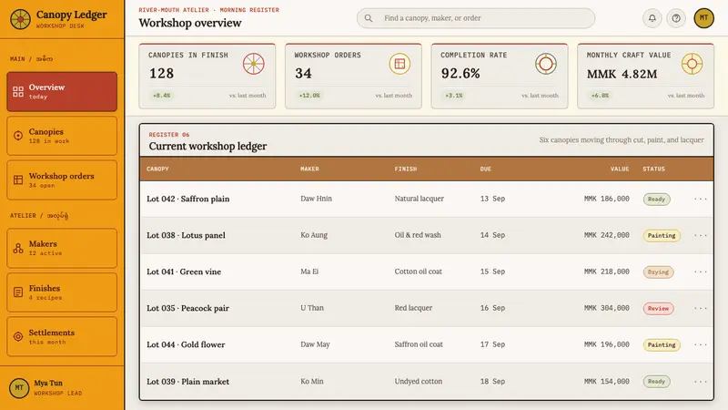Click the Painting status of Lot 038
The image size is (728, 410).
(662, 236)
